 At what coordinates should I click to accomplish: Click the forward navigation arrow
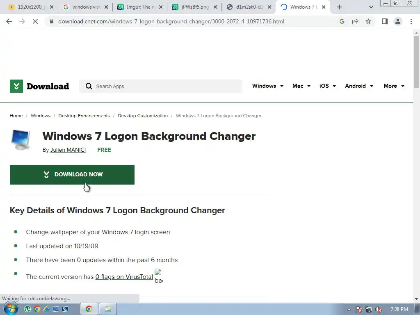pos(22,21)
